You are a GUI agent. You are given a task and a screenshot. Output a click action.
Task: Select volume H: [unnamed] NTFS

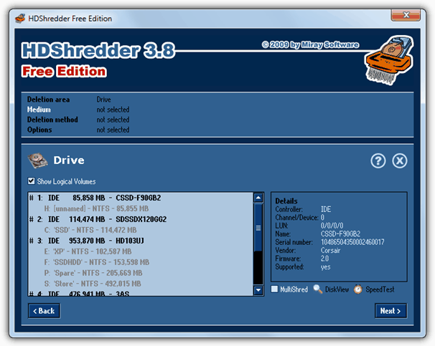coord(141,208)
